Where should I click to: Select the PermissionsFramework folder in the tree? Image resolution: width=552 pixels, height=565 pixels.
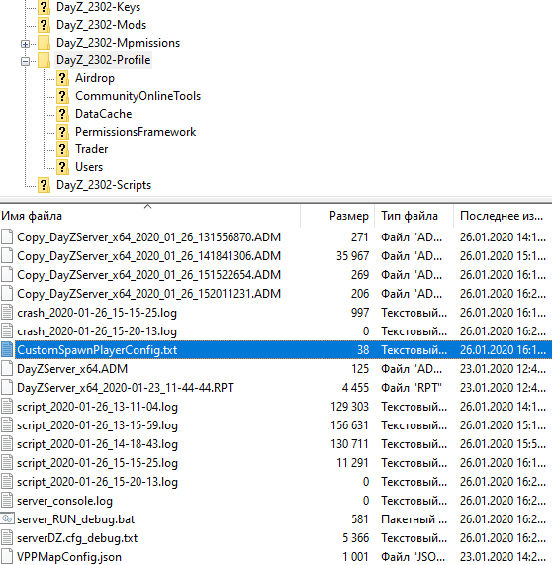tap(136, 132)
